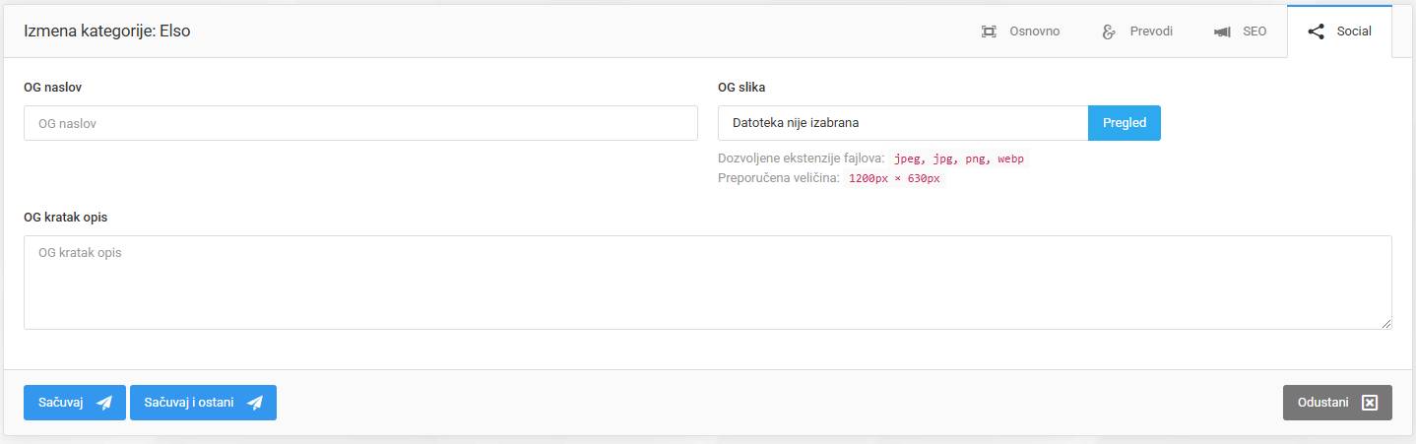
Task: Click the paper plane icon in Sačuvaj
Action: pos(104,403)
